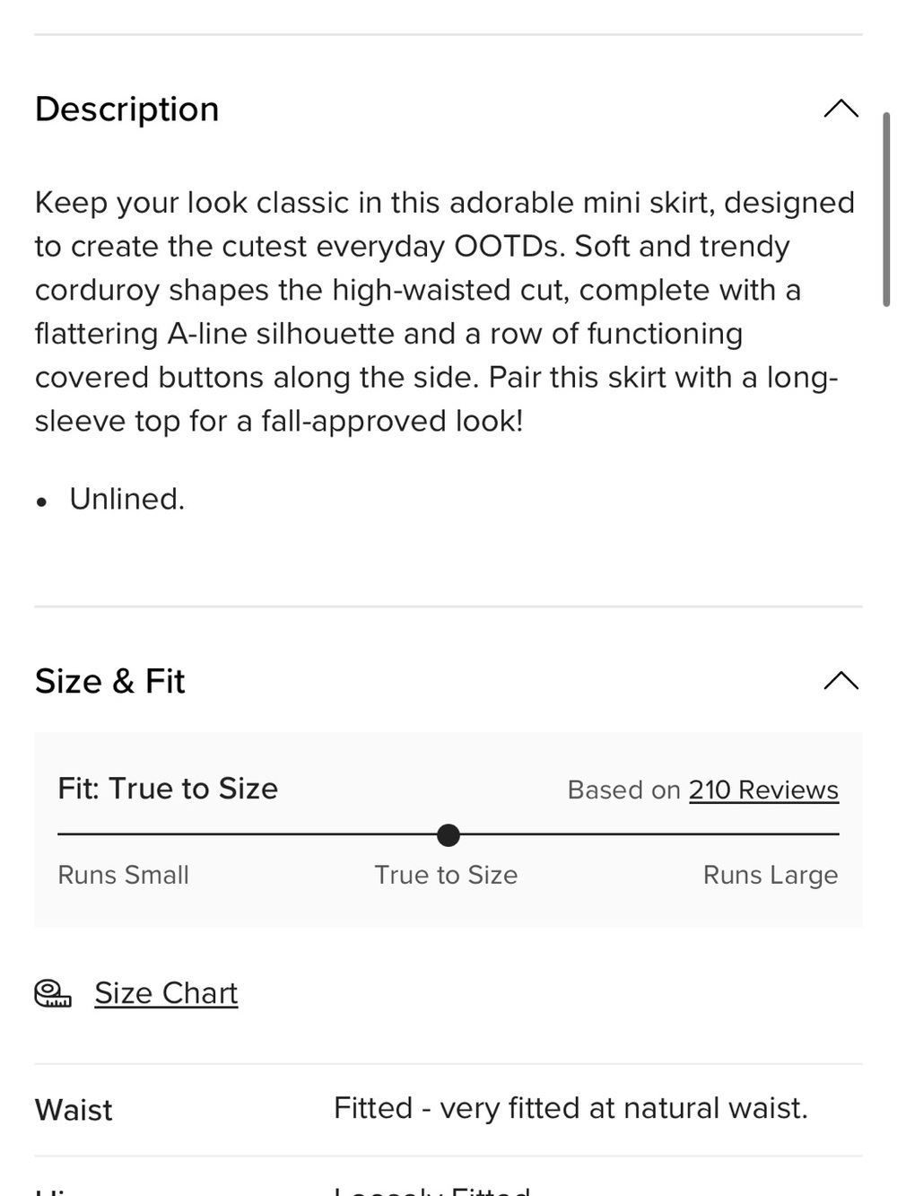Select the Runs Small label
Screen dimensions: 897x1196
point(123,875)
